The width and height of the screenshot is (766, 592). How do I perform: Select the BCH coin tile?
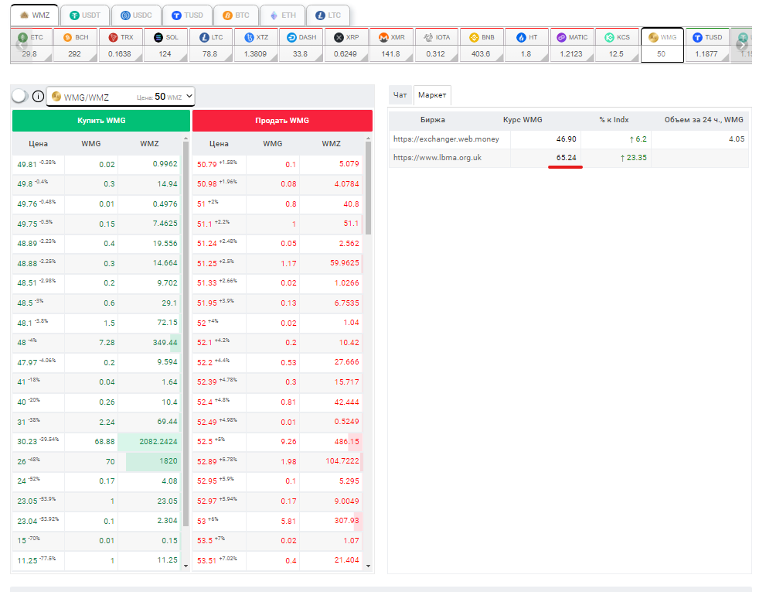coord(77,46)
